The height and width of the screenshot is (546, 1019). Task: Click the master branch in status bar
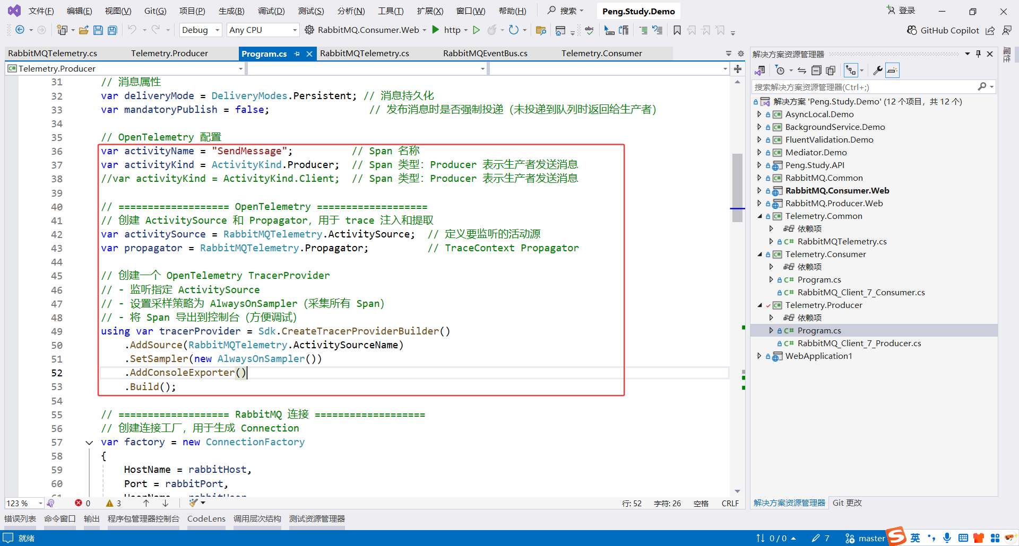coord(866,539)
